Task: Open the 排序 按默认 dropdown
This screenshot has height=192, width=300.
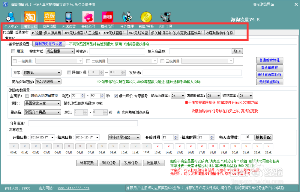Action: pyautogui.click(x=42, y=72)
